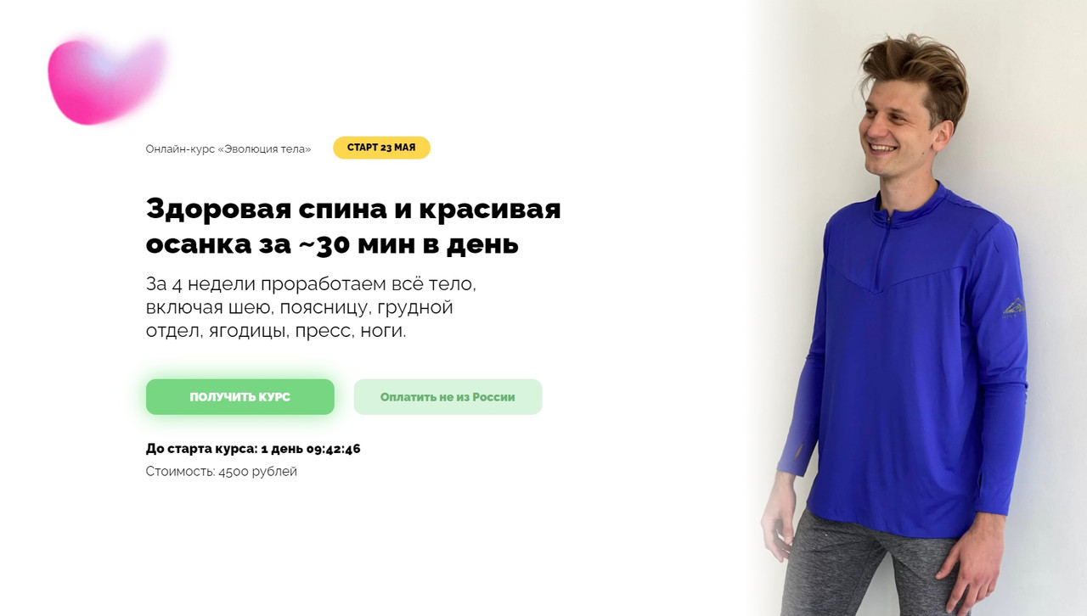The height and width of the screenshot is (616, 1087).
Task: Click the «До старта курса» countdown label
Action: (x=201, y=449)
